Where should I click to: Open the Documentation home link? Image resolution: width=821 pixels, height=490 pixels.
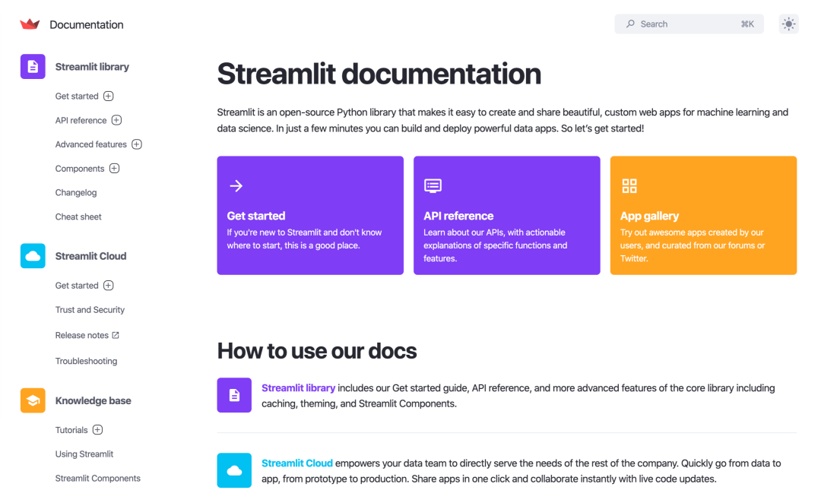tap(87, 24)
